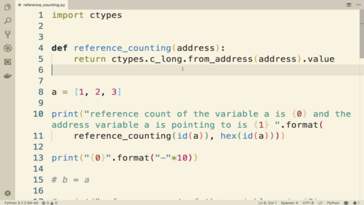This screenshot has width=364, height=205.
Task: Click list '[1, 2, 3]' on line 8
Action: [98, 92]
